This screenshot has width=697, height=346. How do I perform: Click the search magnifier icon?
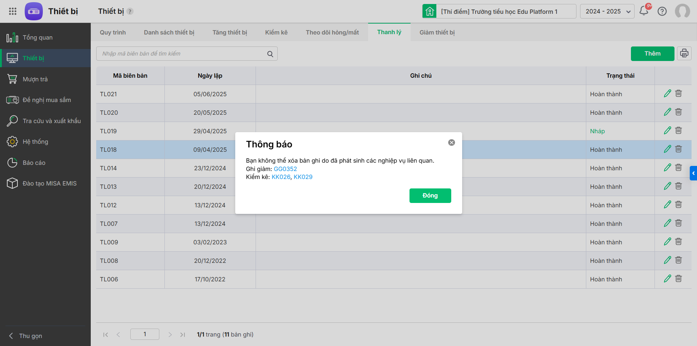270,54
